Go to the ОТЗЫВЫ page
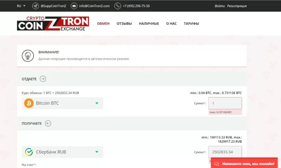Image resolution: width=281 pixels, height=168 pixels. 124,24
